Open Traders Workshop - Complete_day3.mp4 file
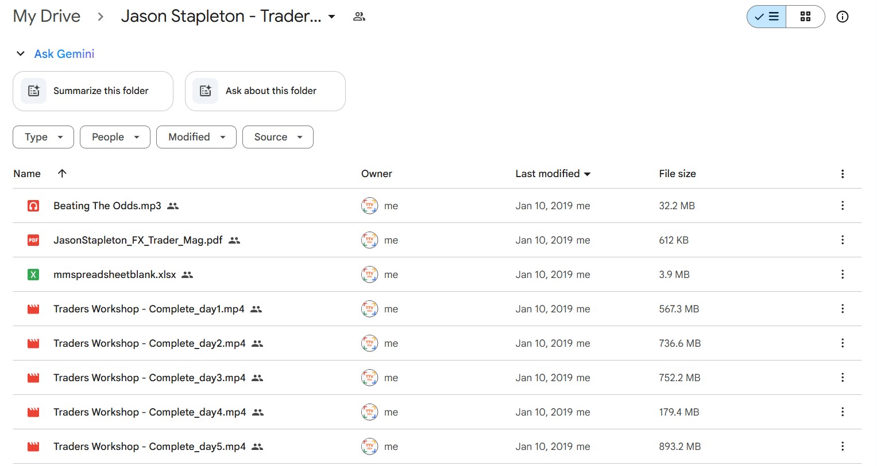Viewport: 877px width, 466px height. [149, 378]
